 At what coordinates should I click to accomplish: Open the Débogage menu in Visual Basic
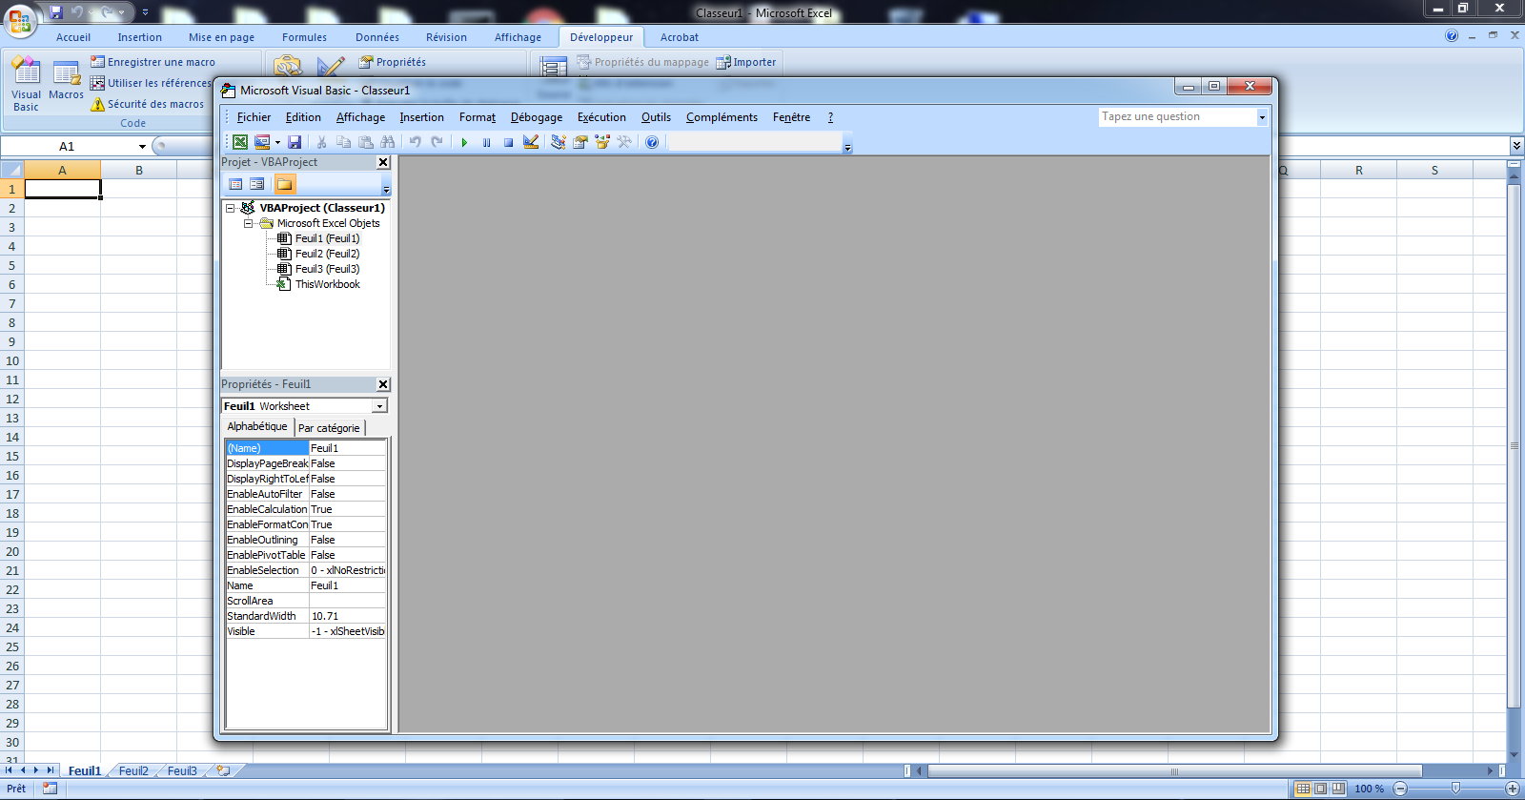537,117
